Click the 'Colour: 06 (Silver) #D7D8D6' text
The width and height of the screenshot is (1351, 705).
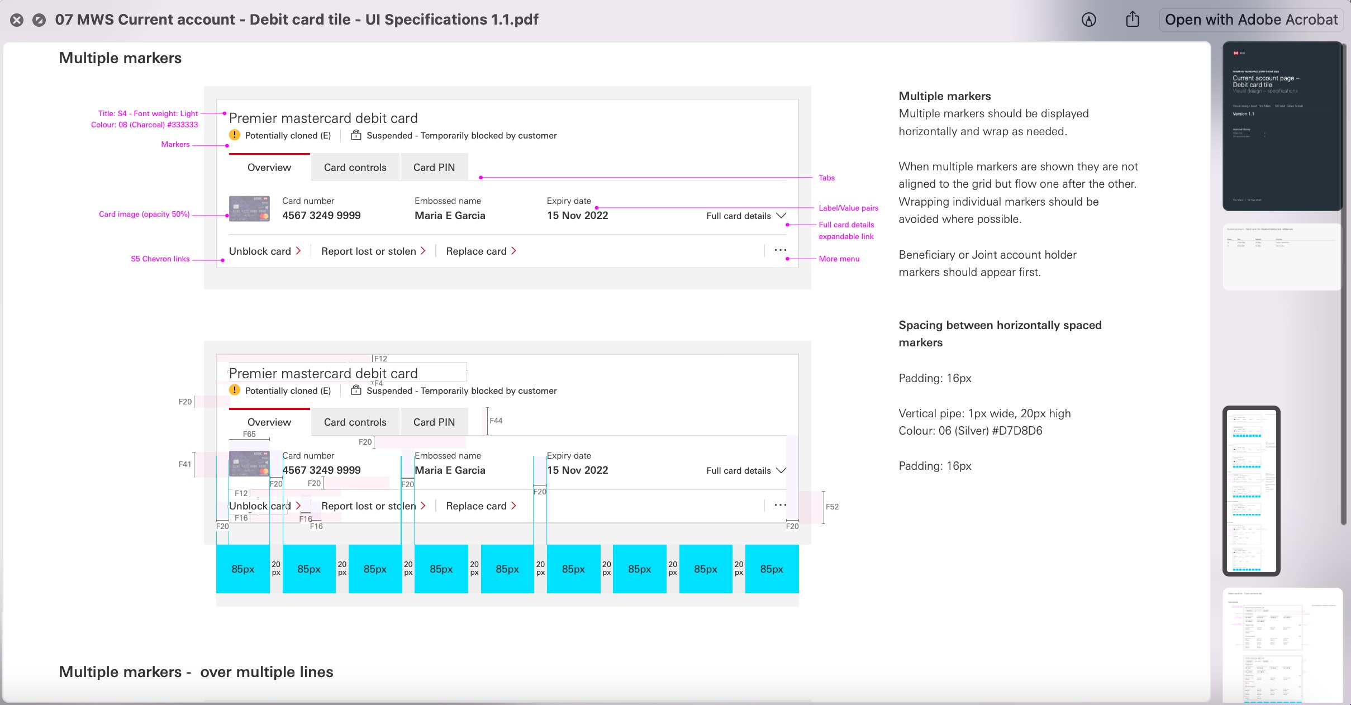coord(971,431)
